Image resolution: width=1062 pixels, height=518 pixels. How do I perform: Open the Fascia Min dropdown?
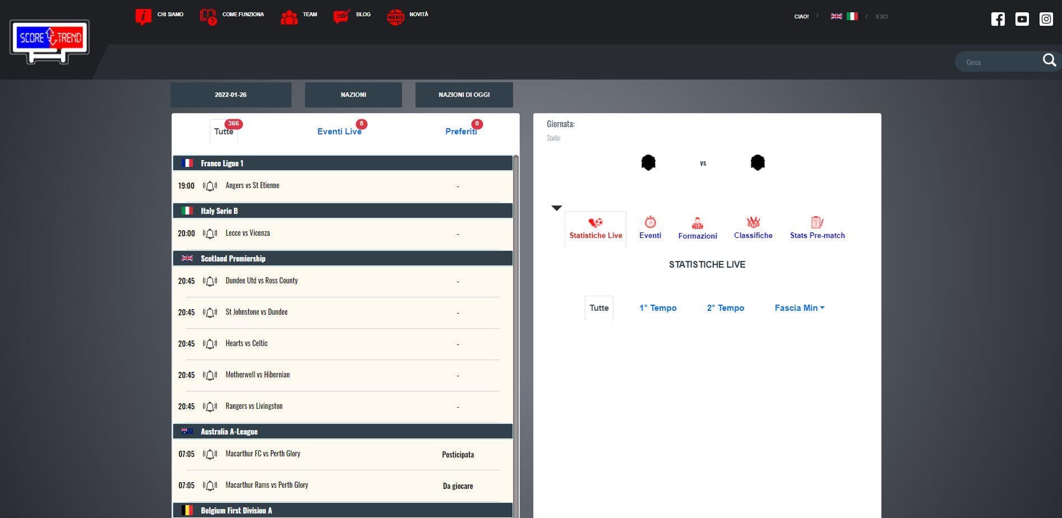click(x=799, y=308)
